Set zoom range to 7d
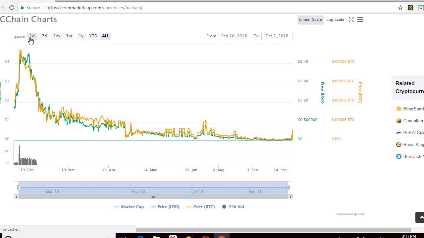Screen dimensions: 424x238 coord(44,36)
